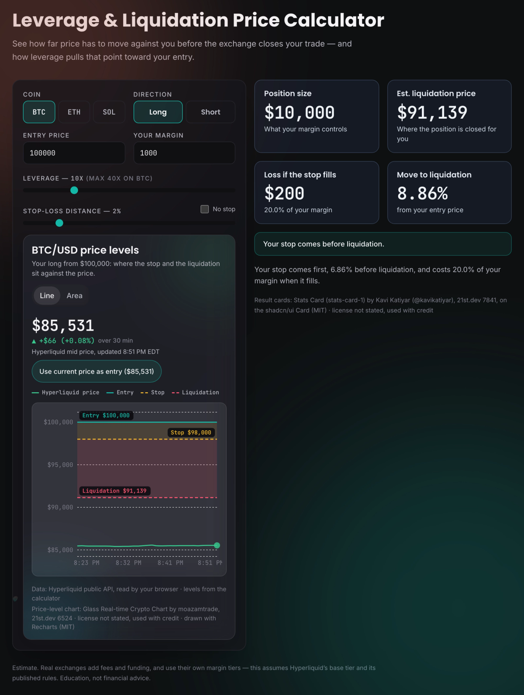Viewport: 524px width, 695px height.
Task: Click the 8:32 PM x-axis label
Action: pos(128,563)
